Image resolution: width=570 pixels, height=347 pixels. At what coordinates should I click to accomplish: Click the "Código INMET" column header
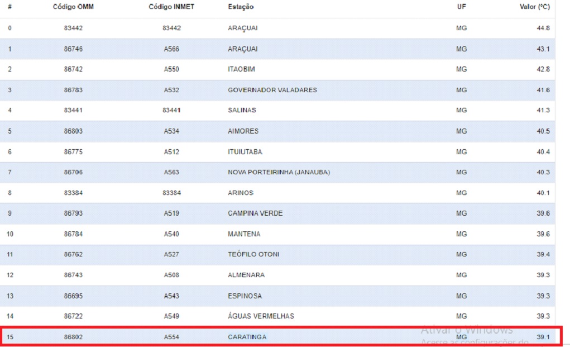171,7
